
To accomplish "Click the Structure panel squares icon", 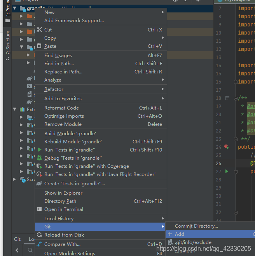I will (x=7, y=58).
